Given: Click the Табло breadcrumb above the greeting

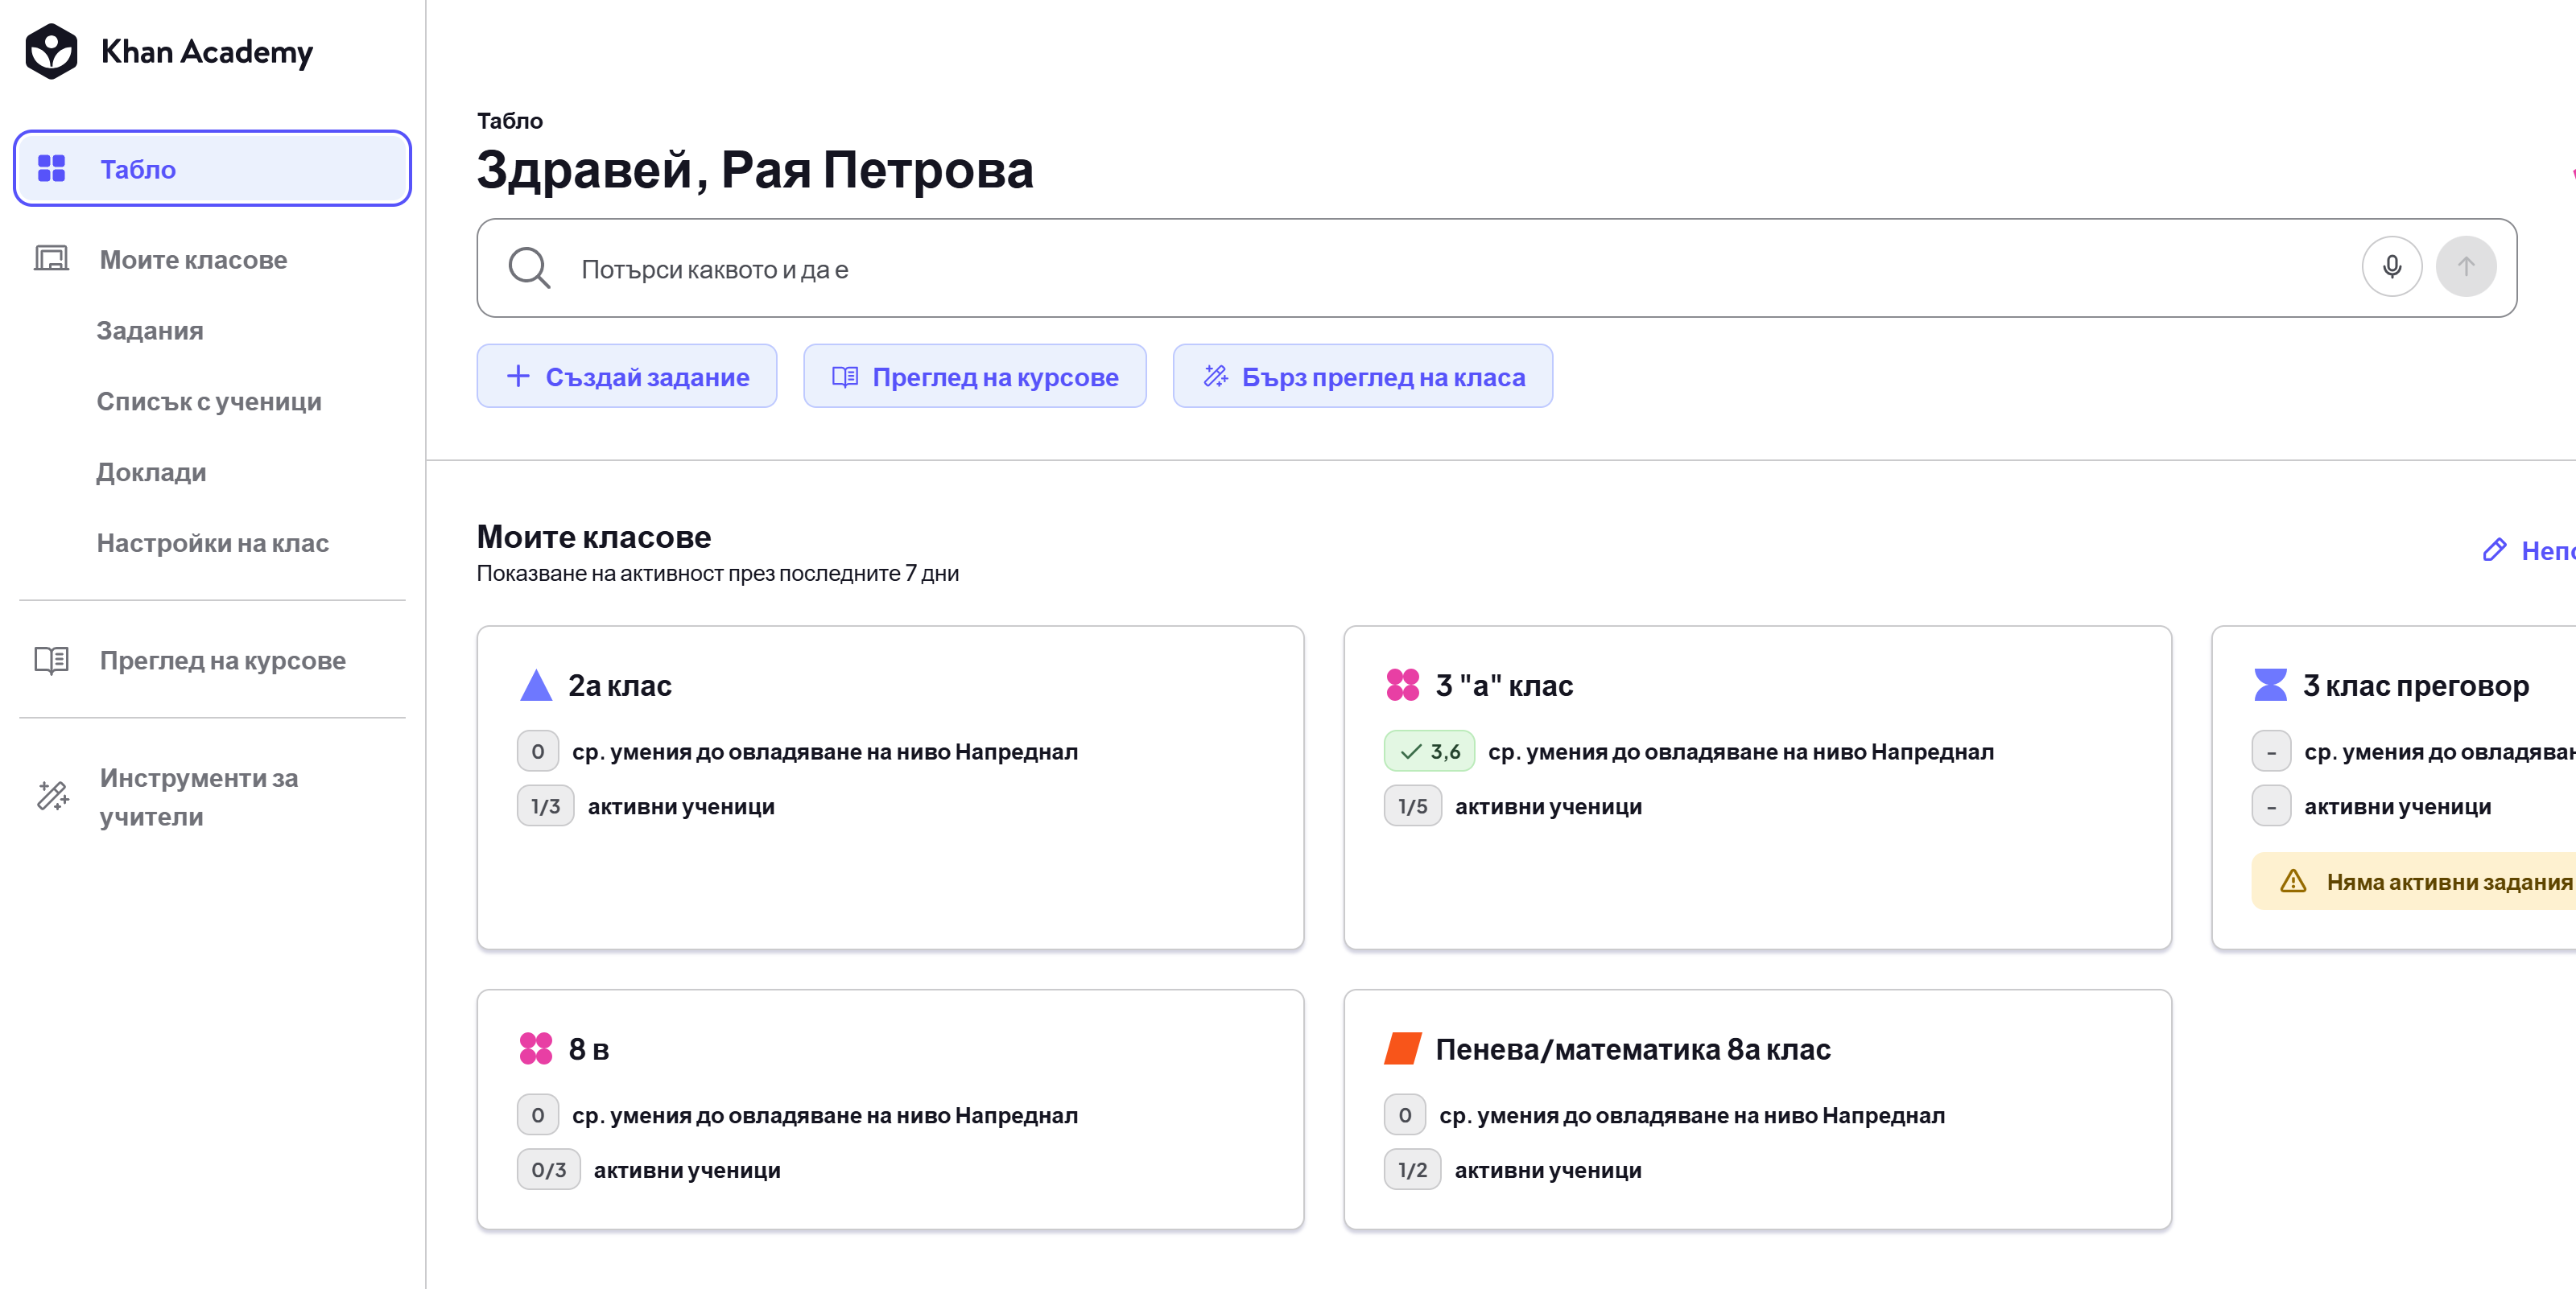Looking at the screenshot, I should 509,121.
